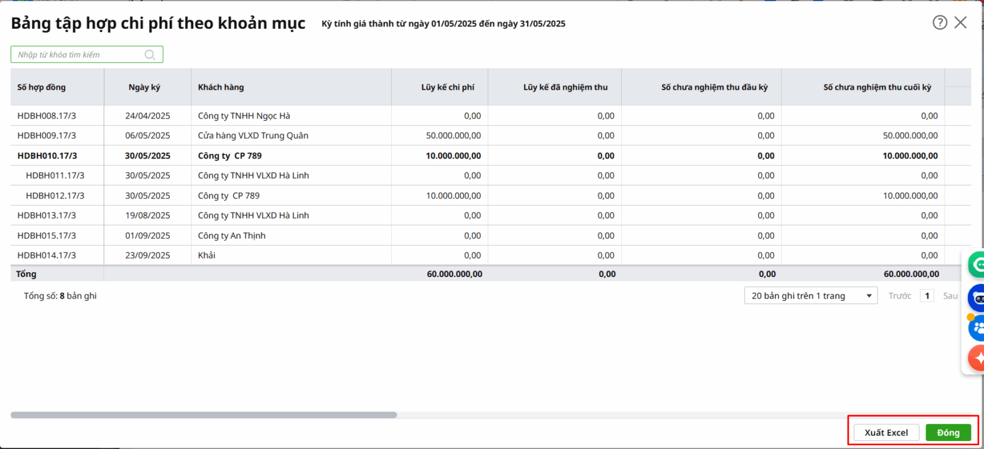
Task: Go to previous page via Trước
Action: 899,295
